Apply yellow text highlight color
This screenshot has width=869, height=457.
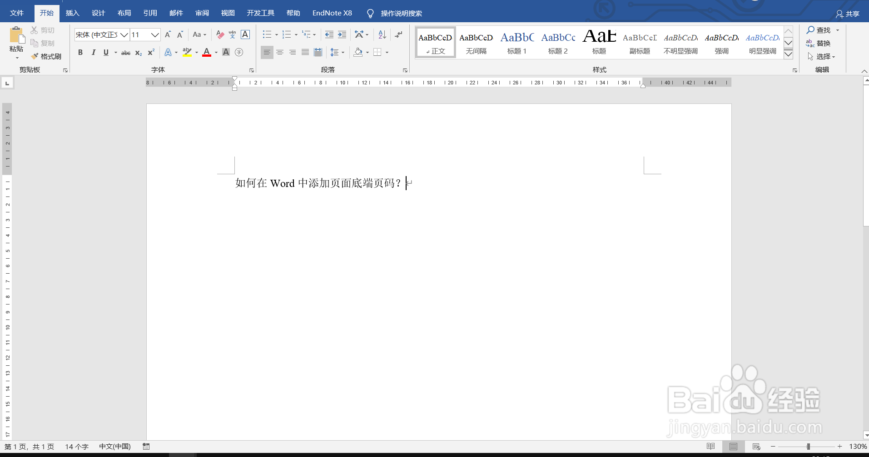tap(188, 53)
